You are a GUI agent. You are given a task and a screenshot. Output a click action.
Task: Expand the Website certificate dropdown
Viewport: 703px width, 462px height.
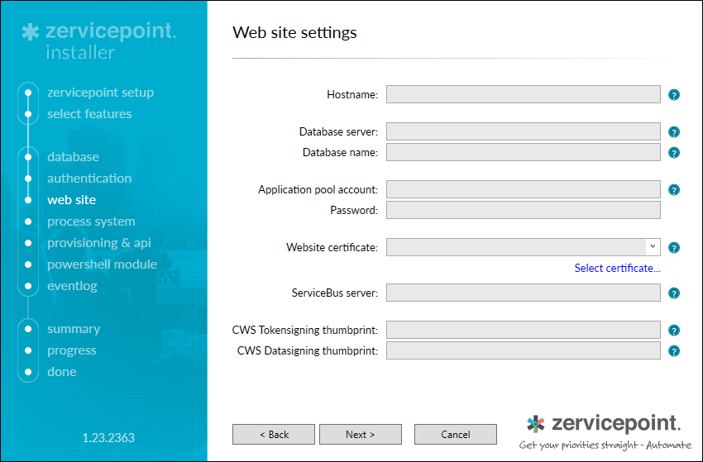click(653, 247)
